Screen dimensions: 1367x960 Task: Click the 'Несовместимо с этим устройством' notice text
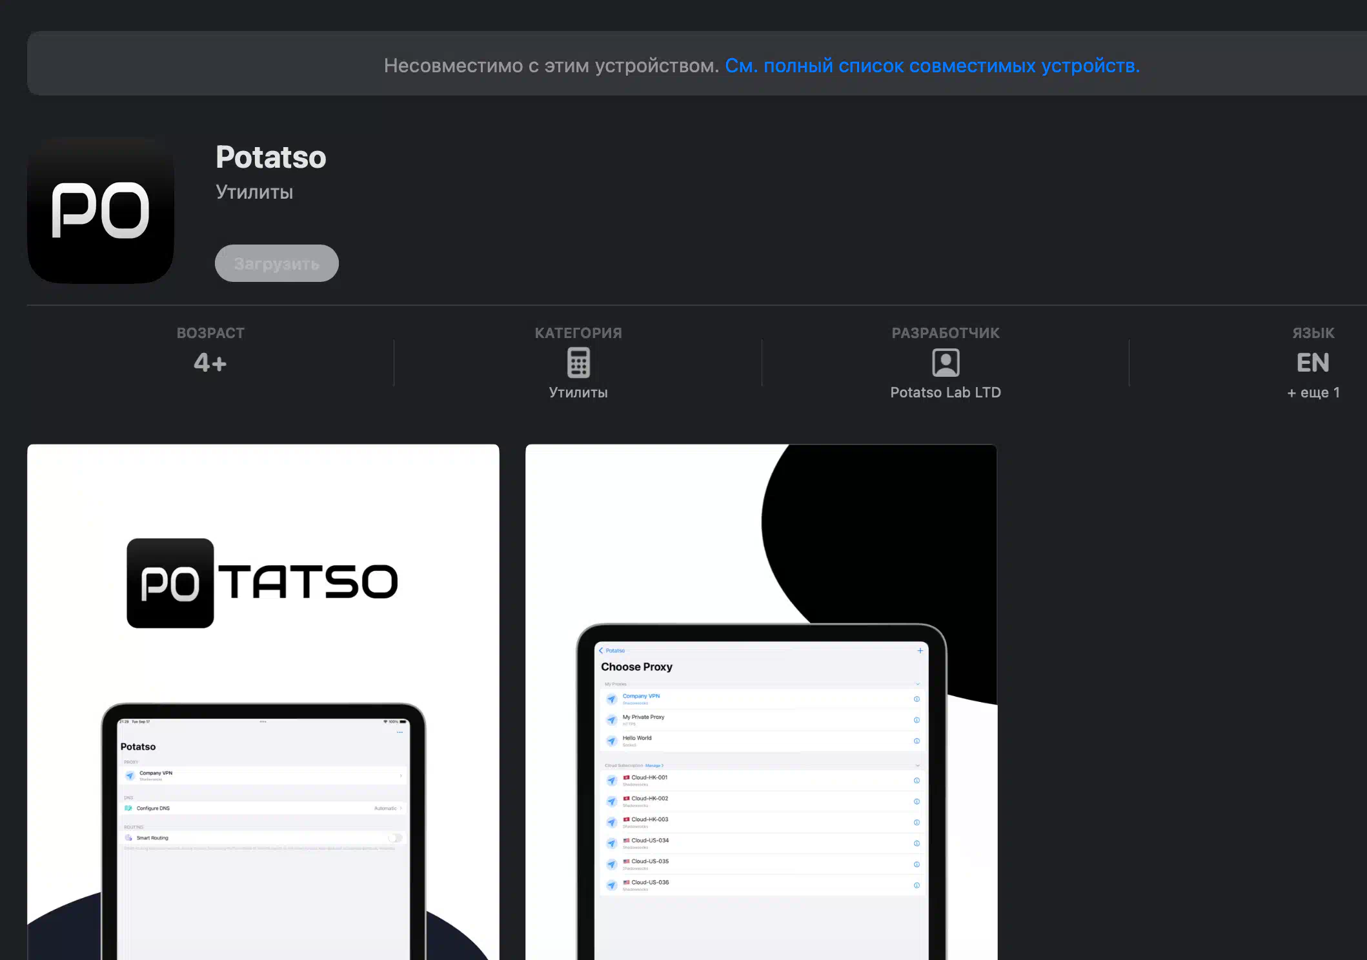click(x=551, y=66)
